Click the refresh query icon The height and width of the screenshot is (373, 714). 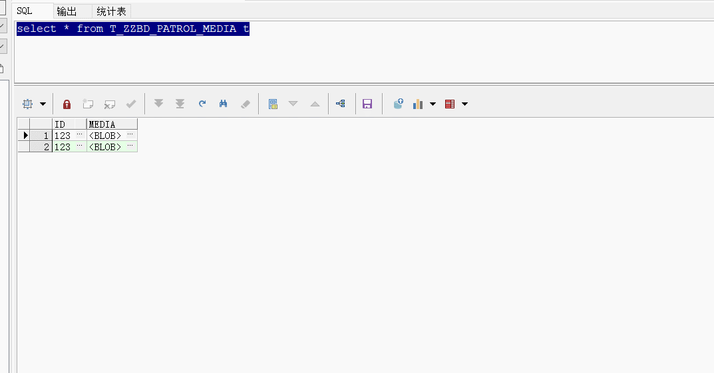coord(202,104)
